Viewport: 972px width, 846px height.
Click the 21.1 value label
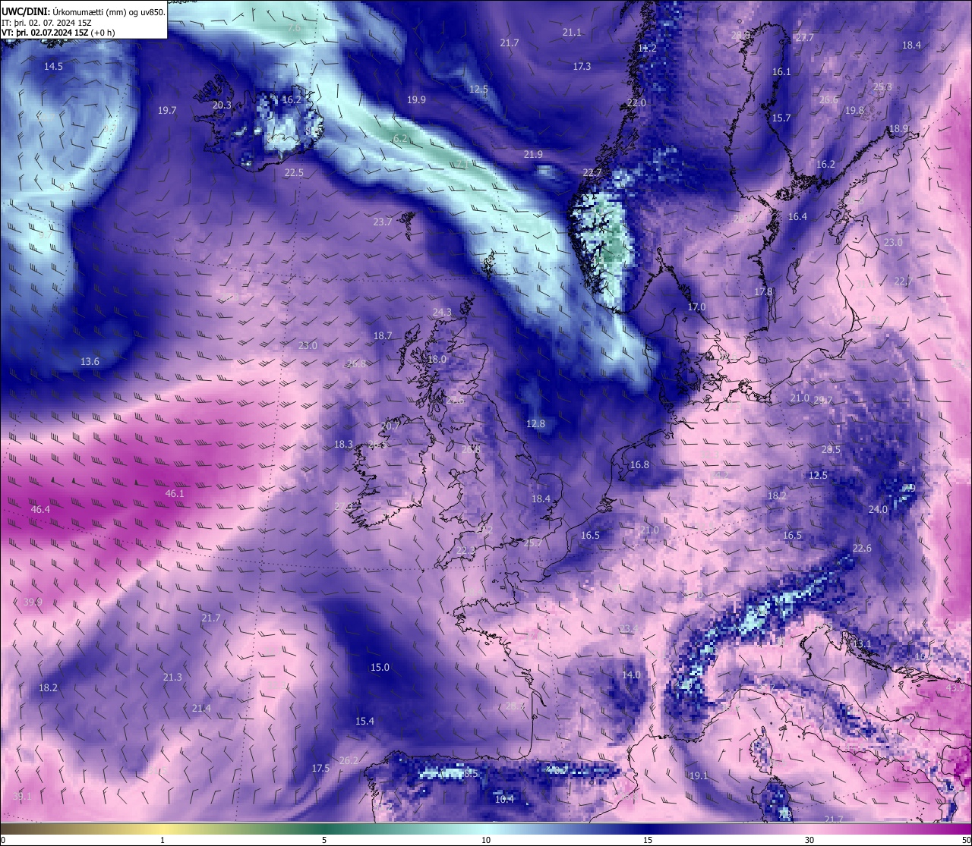[x=572, y=32]
